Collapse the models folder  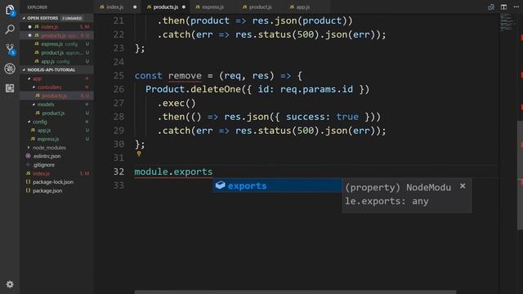pyautogui.click(x=34, y=105)
